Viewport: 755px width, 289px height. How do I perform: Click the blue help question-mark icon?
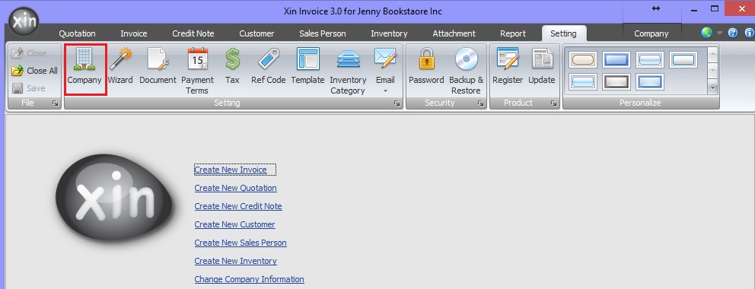pyautogui.click(x=733, y=33)
